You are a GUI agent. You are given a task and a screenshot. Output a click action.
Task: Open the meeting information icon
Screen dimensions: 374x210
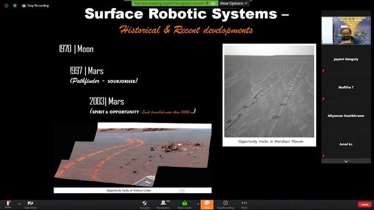6,5
